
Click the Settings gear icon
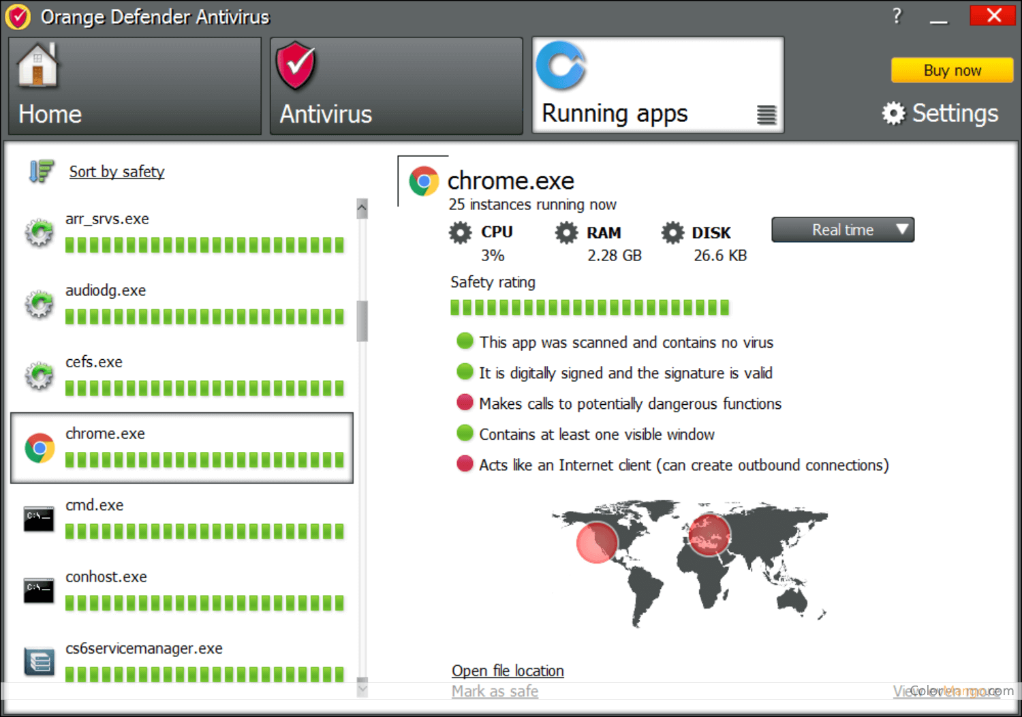[x=893, y=113]
